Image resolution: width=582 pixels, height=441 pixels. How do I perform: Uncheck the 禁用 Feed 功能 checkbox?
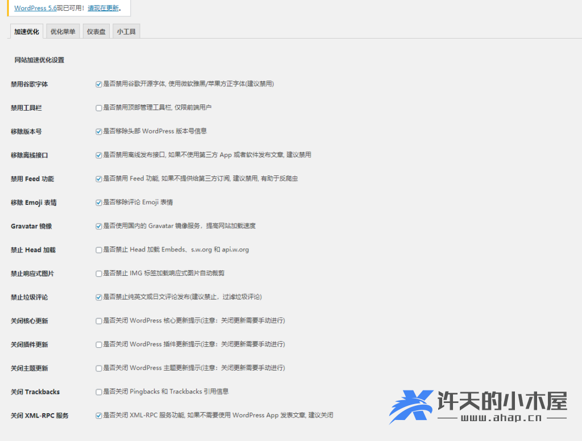pyautogui.click(x=99, y=179)
